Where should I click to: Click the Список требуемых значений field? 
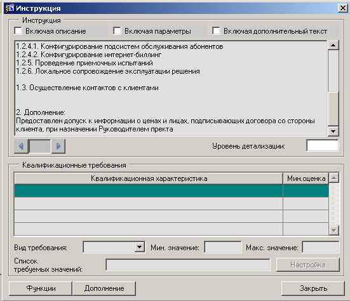point(188,265)
